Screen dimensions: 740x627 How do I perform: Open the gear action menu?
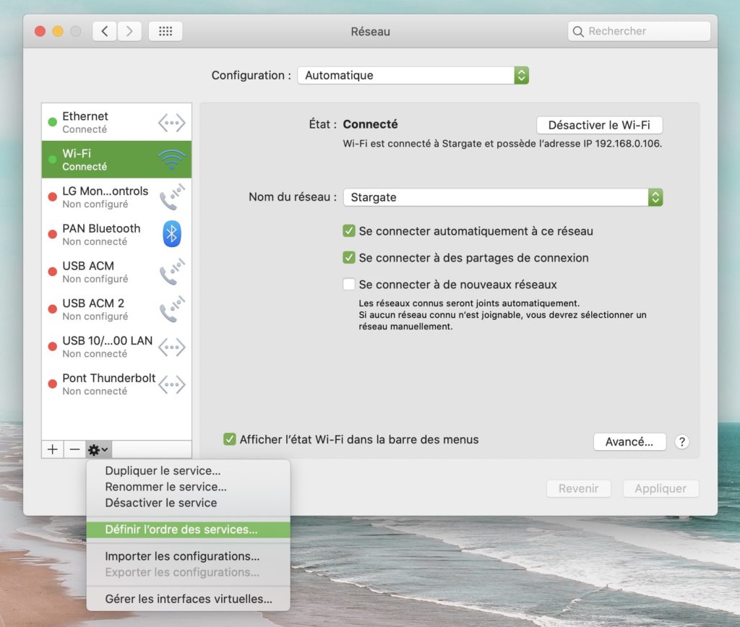click(98, 449)
